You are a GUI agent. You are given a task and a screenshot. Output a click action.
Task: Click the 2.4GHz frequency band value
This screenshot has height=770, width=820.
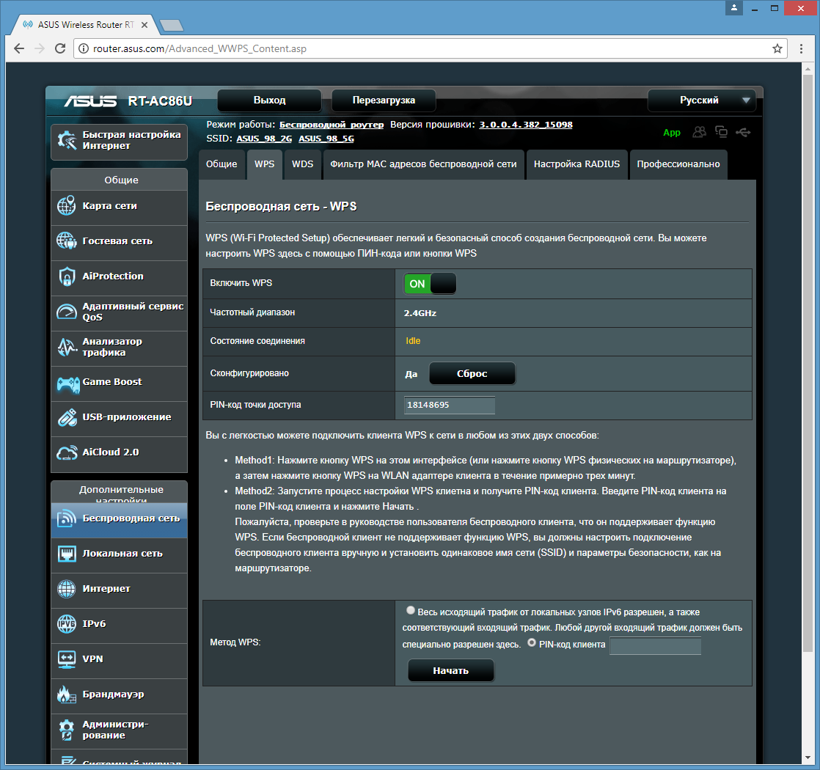pyautogui.click(x=420, y=313)
